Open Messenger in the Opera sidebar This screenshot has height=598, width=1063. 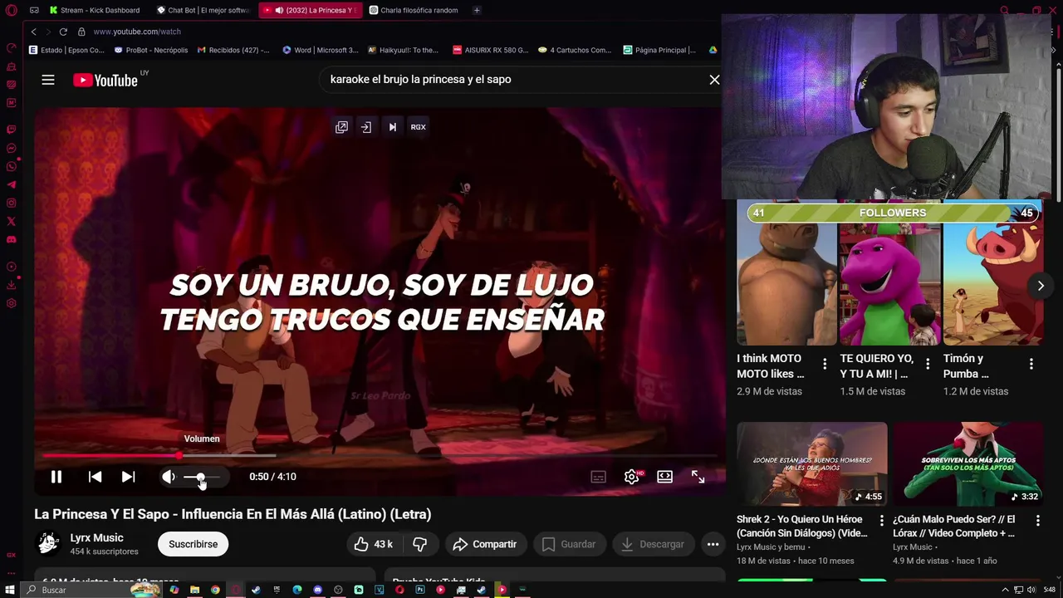click(x=11, y=149)
